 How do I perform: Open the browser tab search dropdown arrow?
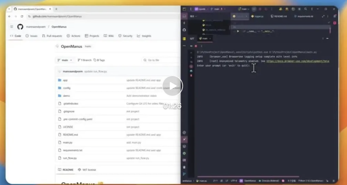tap(9, 9)
